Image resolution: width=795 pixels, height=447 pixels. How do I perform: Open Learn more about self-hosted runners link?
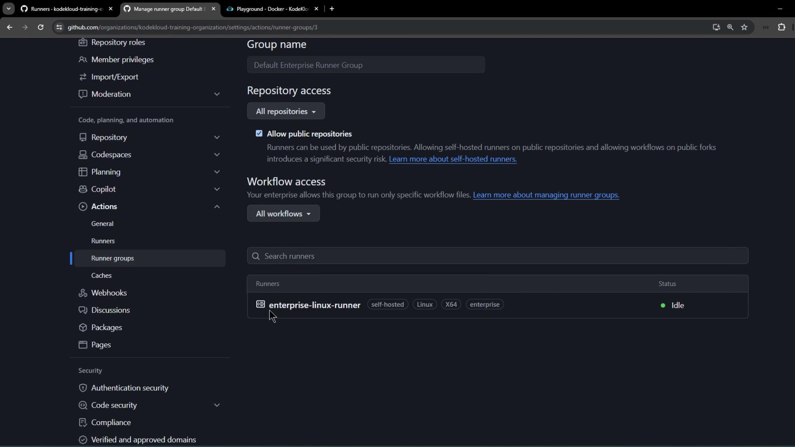click(453, 159)
